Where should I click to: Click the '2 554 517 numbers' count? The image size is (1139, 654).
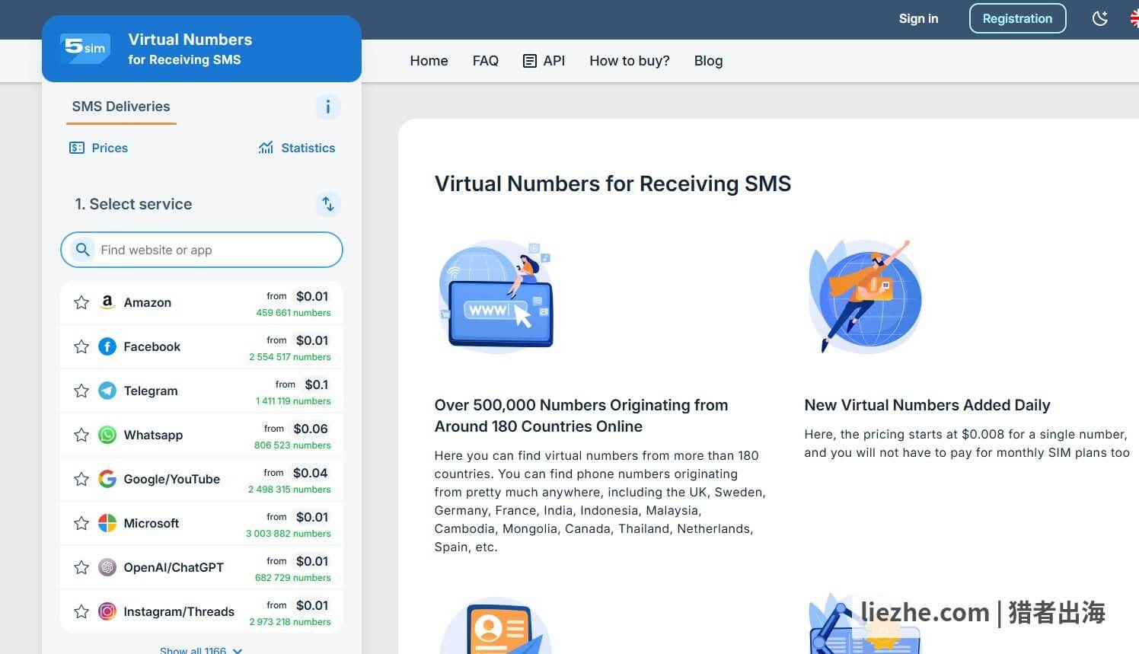click(290, 357)
